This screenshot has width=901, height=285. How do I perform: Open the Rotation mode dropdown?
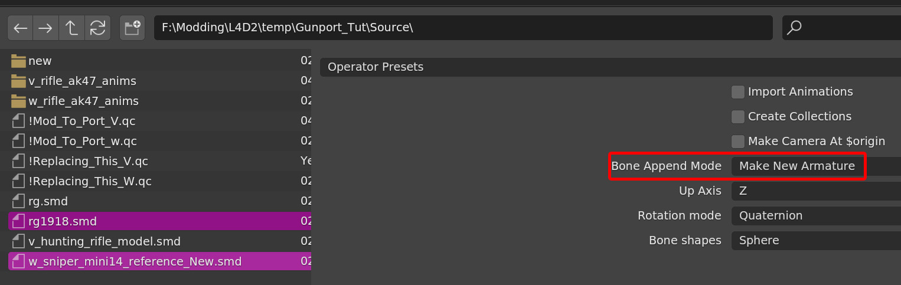[x=815, y=216]
